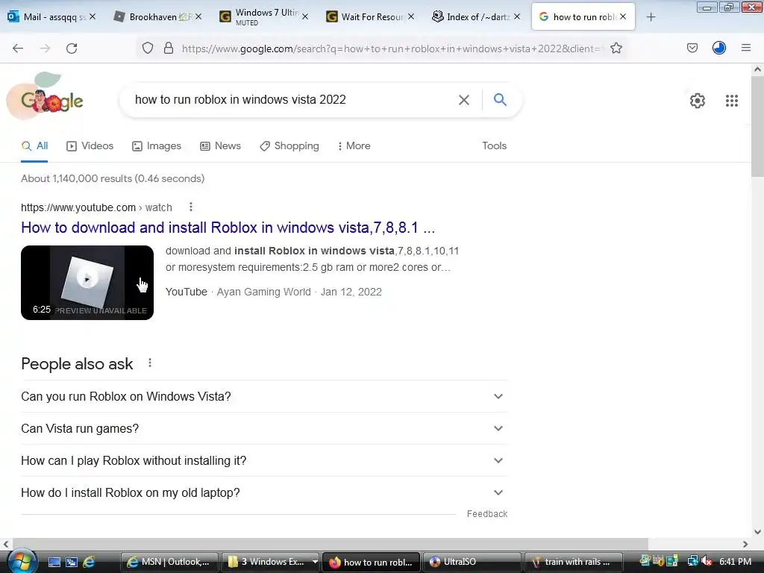
Task: Click the Google doodle logo
Action: (x=46, y=96)
